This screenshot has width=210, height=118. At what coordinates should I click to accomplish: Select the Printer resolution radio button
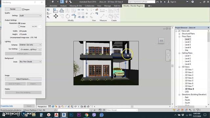19,27
